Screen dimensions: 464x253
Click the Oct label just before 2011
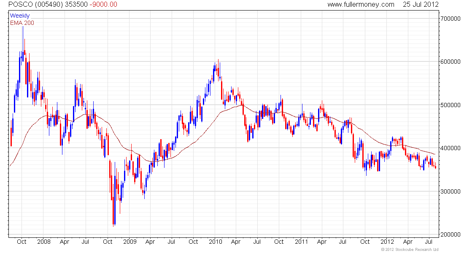coord(279,242)
